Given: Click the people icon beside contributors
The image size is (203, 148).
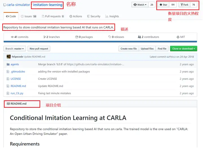Looking at the screenshot, I should [x=139, y=37].
